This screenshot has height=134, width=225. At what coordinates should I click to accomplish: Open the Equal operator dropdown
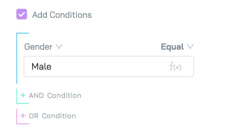pyautogui.click(x=177, y=47)
